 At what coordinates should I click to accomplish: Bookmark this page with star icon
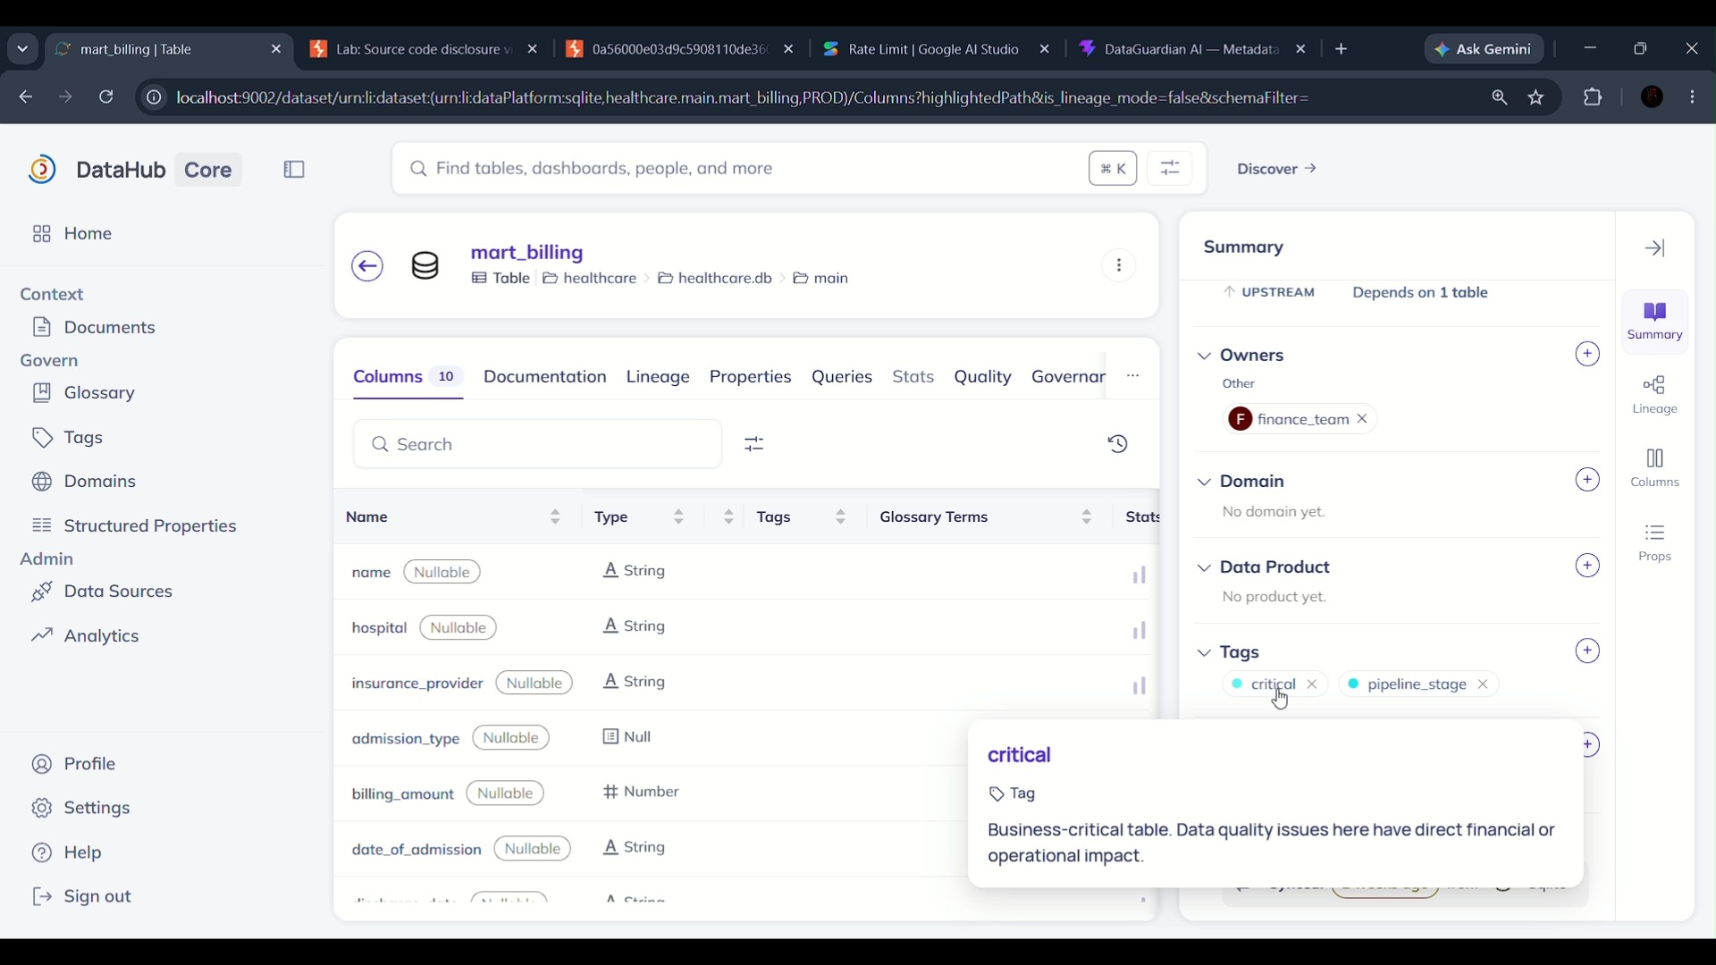1536,97
